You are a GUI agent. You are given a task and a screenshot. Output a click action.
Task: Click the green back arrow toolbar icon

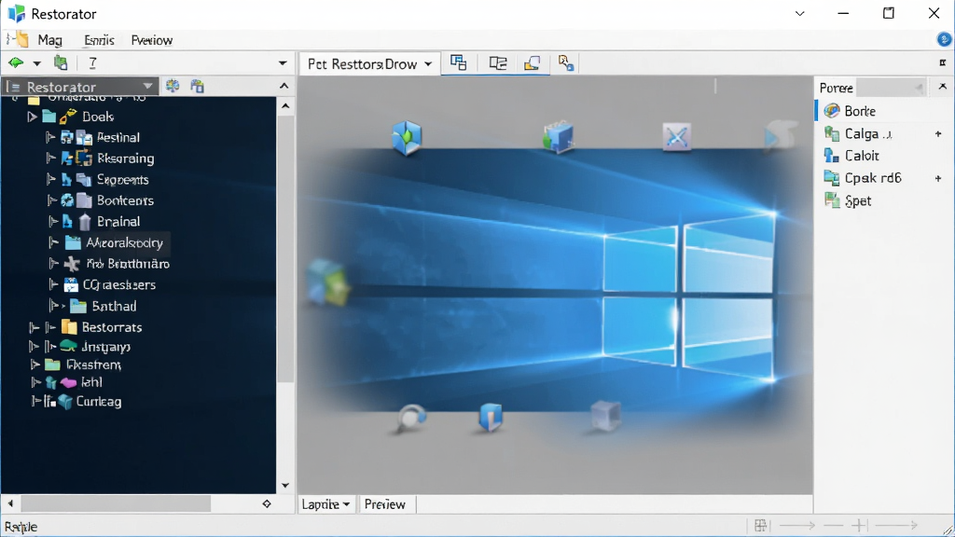[x=16, y=62]
